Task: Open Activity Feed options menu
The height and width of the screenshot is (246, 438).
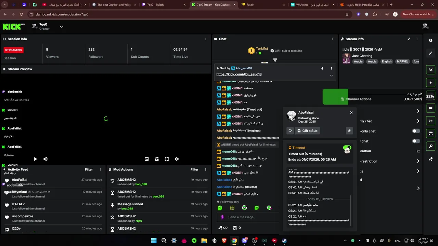Action: pos(100,169)
